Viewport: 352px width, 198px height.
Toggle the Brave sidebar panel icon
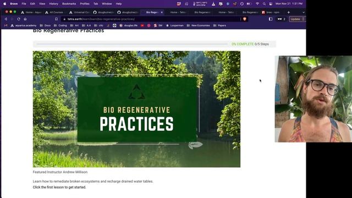click(271, 19)
